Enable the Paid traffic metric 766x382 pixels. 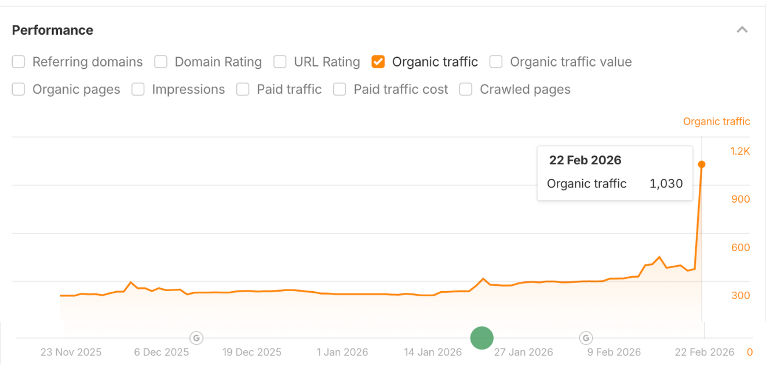pos(243,89)
